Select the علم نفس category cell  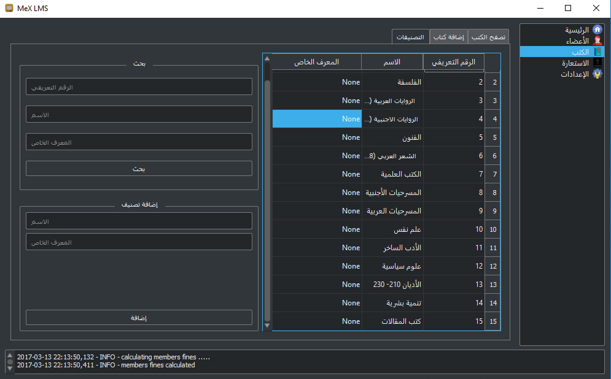[392, 229]
